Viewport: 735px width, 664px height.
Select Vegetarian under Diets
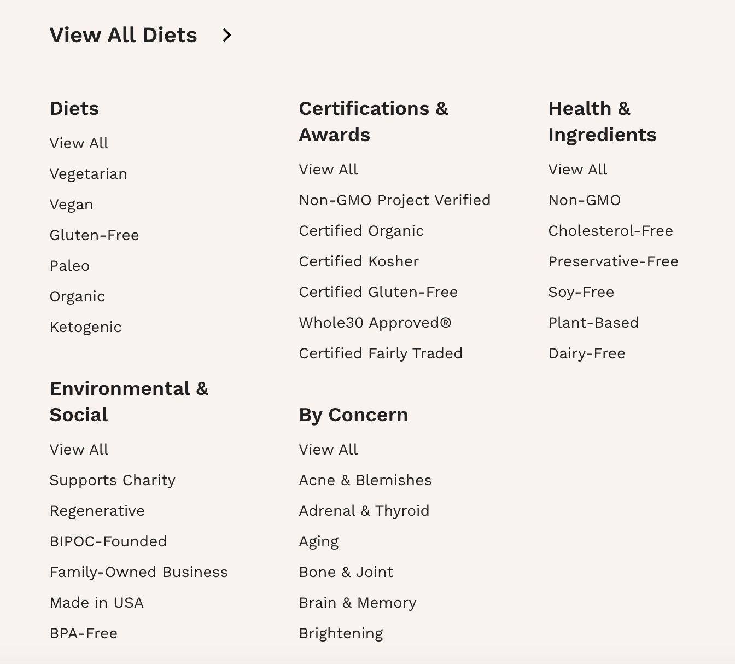pyautogui.click(x=88, y=174)
